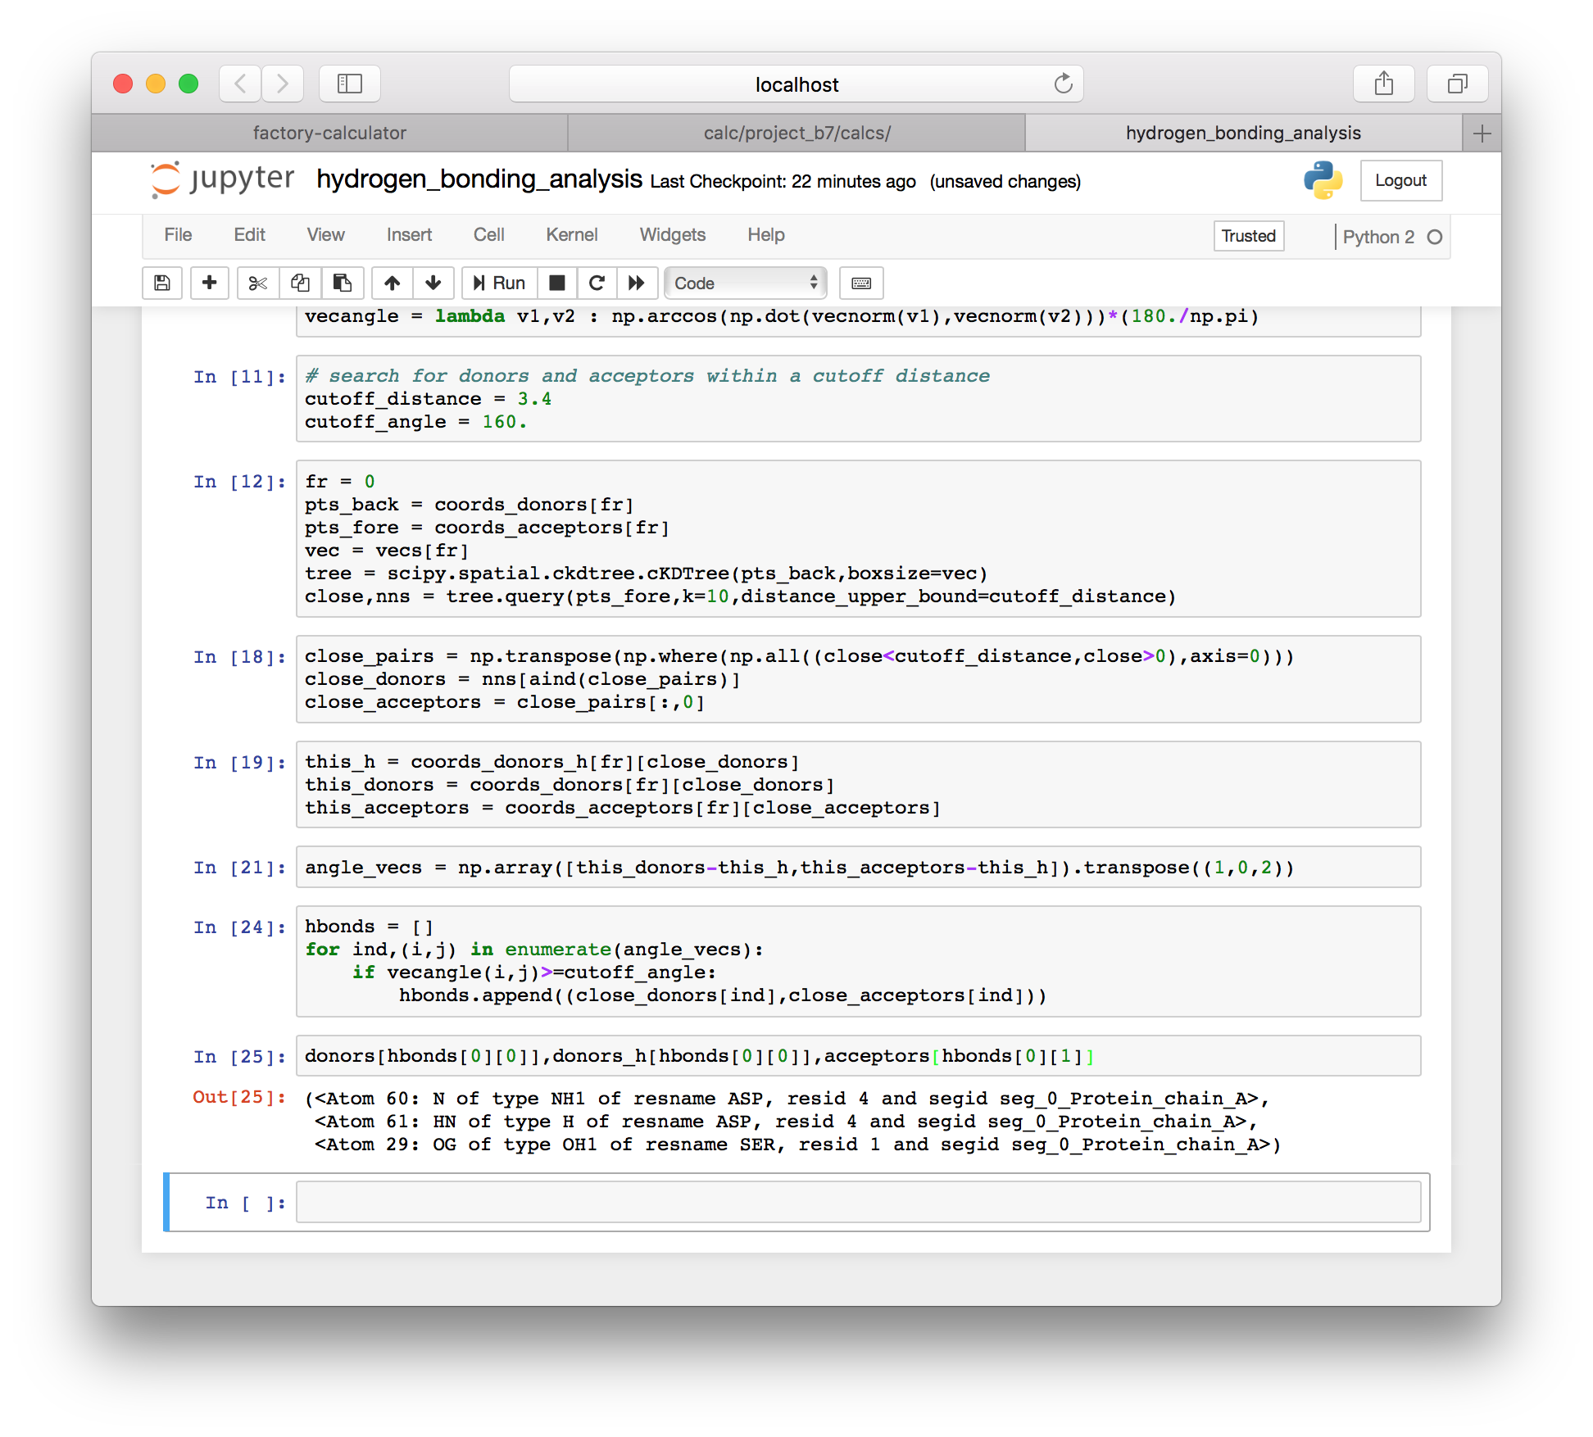Click the localhost address bar

[x=796, y=84]
